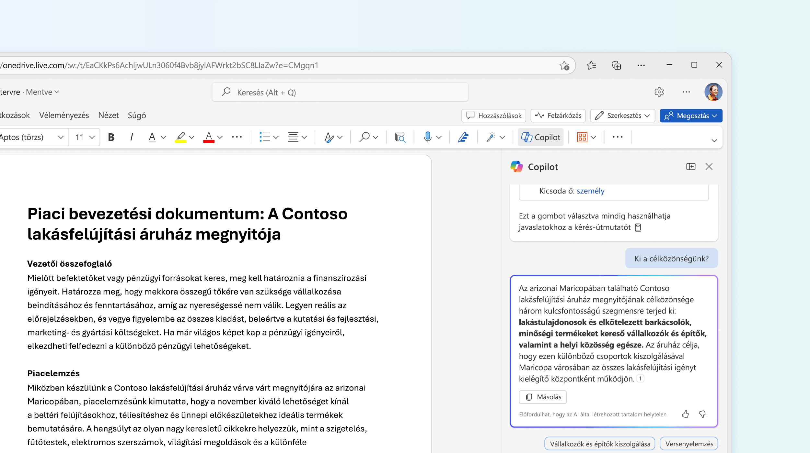810x453 pixels.
Task: Apply red font color
Action: click(209, 137)
